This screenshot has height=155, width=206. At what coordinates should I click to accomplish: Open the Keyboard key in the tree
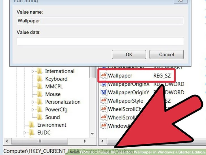[56, 79]
